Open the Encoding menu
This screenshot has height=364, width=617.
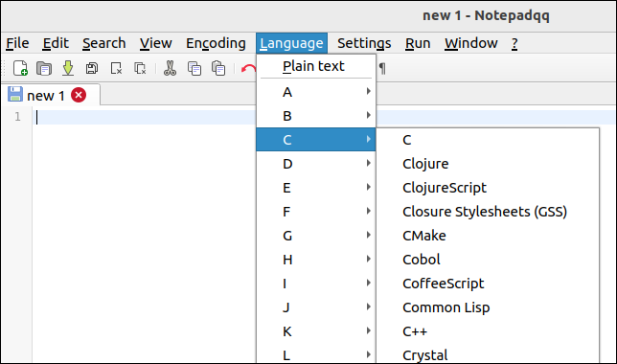click(216, 43)
